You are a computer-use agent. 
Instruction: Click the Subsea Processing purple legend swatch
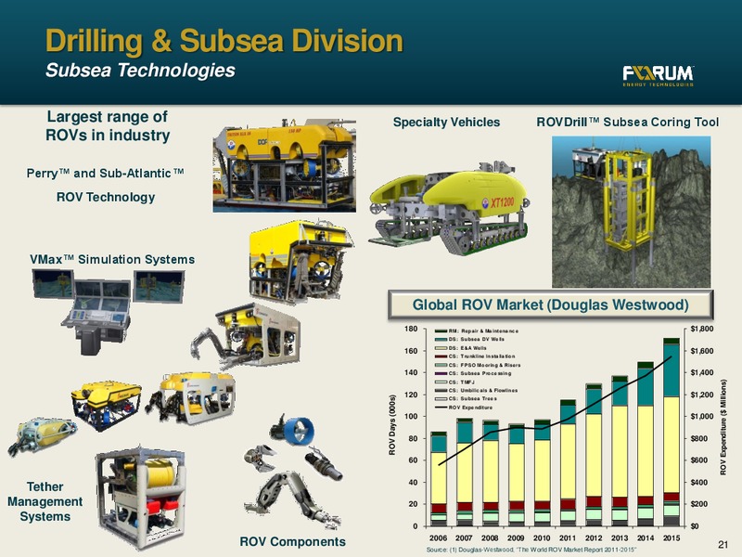[441, 373]
